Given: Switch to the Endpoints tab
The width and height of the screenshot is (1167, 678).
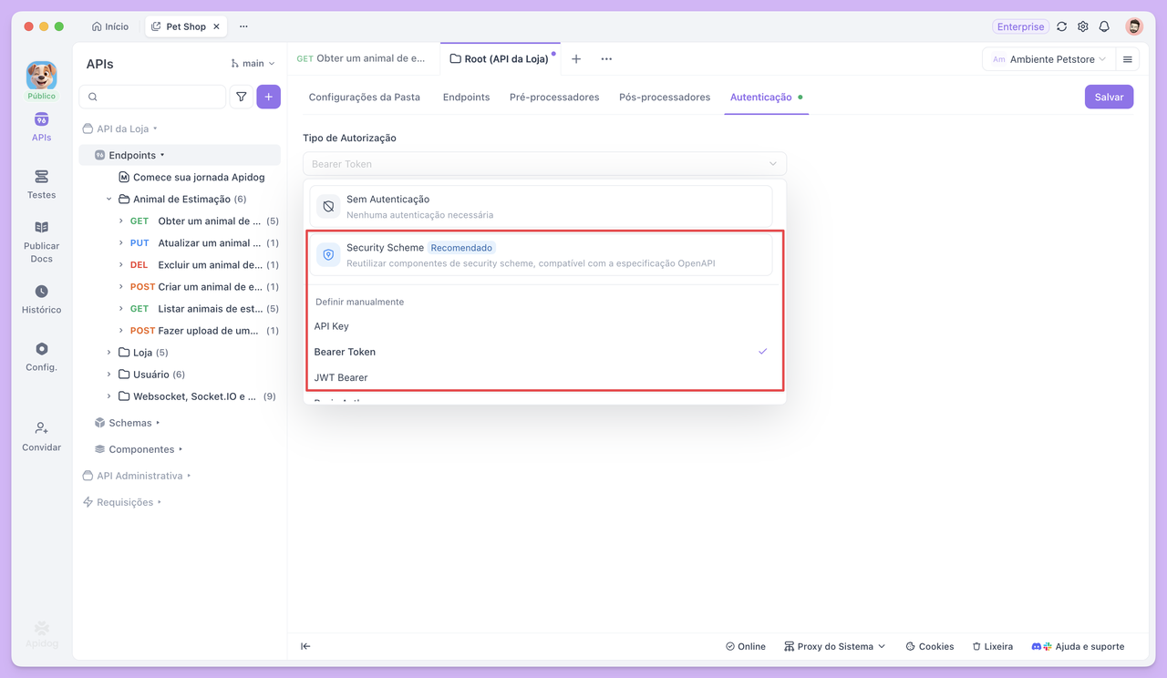Looking at the screenshot, I should click(466, 97).
